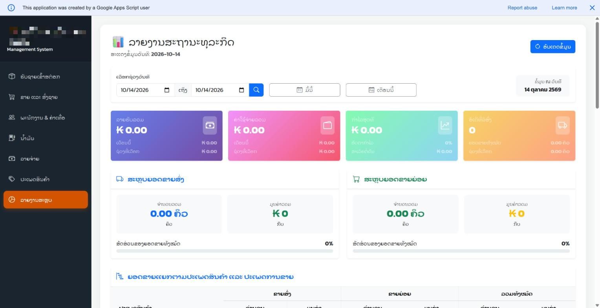Click the 14 ตุลาคม 2569 date text

(x=543, y=90)
